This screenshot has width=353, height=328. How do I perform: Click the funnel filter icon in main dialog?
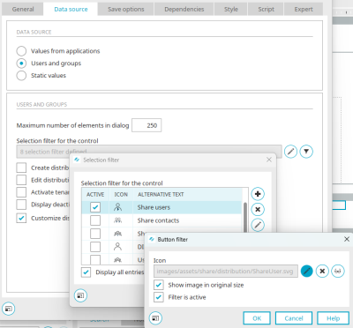[306, 152]
